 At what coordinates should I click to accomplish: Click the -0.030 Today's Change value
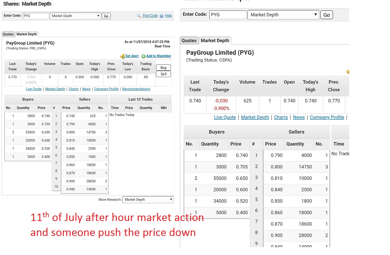coord(221,101)
